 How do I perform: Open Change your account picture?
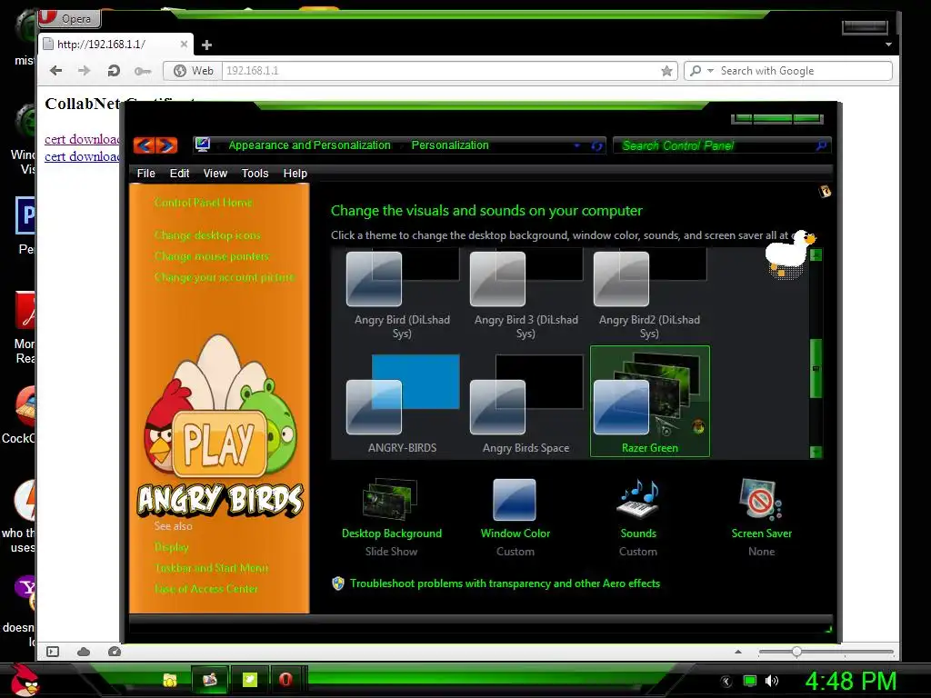tap(225, 277)
